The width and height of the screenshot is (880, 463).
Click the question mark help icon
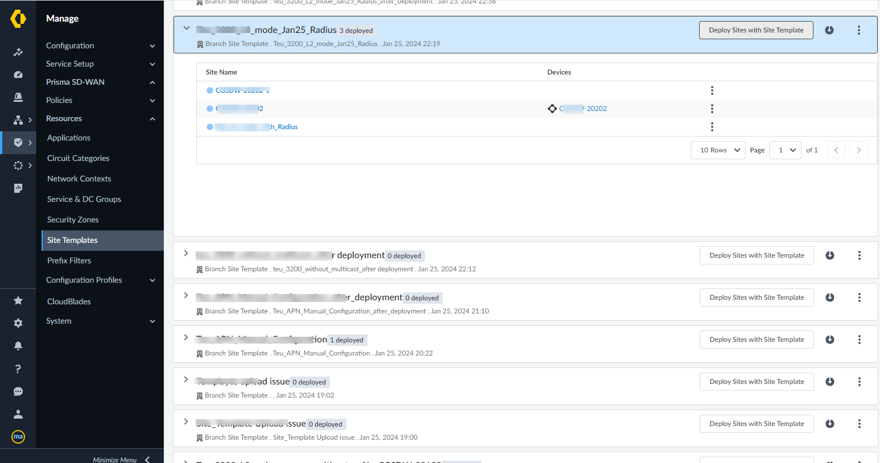(x=18, y=369)
